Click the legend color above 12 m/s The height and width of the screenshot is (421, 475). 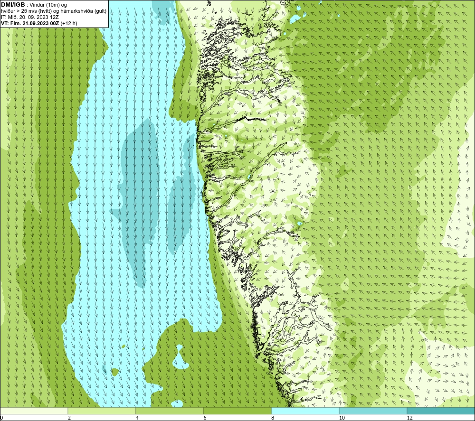click(441, 411)
